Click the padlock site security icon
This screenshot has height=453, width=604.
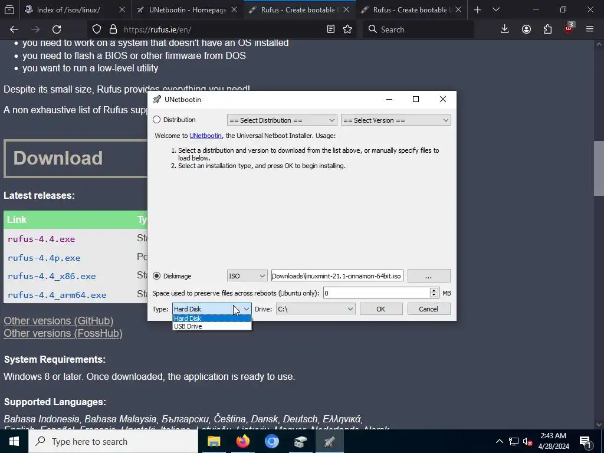click(113, 29)
